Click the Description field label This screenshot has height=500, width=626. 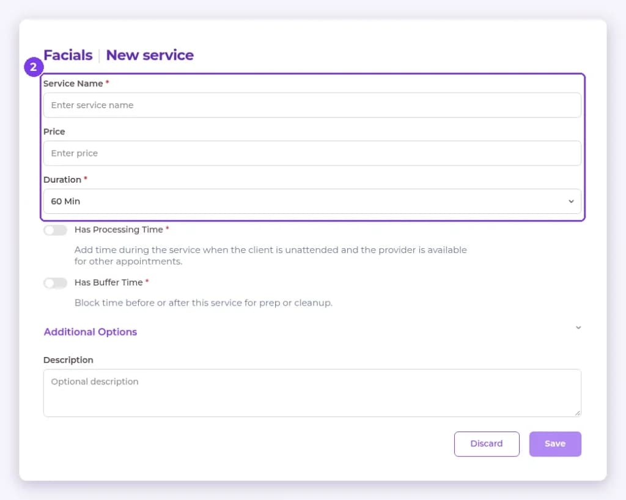[68, 360]
